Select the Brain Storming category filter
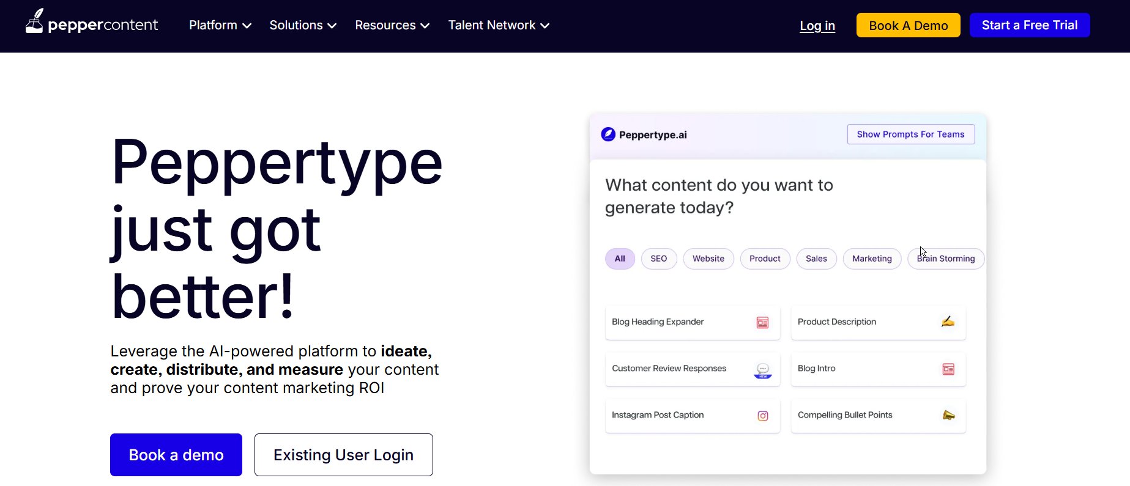Screen dimensions: 1130x486 pyautogui.click(x=946, y=259)
